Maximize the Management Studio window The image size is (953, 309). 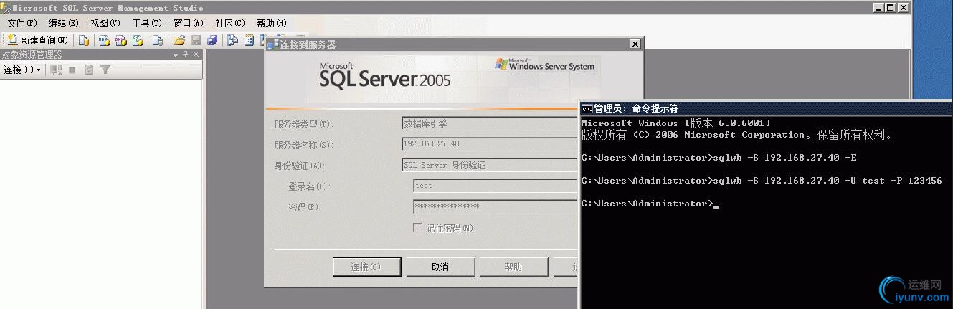(891, 8)
